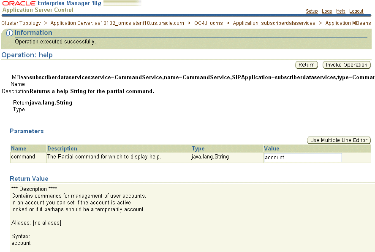This screenshot has width=375, height=252.
Task: Open the Help link in header
Action: click(x=340, y=11)
